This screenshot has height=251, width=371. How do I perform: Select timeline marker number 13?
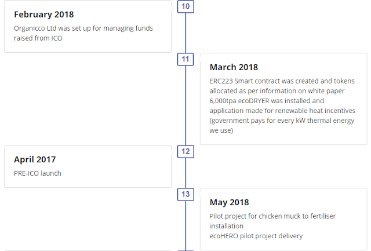(x=185, y=194)
